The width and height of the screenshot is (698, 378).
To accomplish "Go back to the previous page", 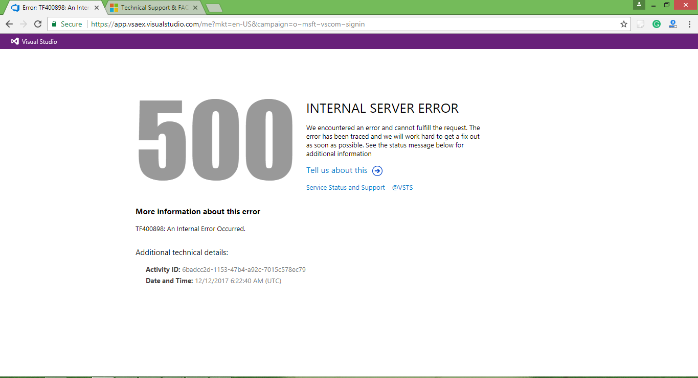I will (x=9, y=24).
